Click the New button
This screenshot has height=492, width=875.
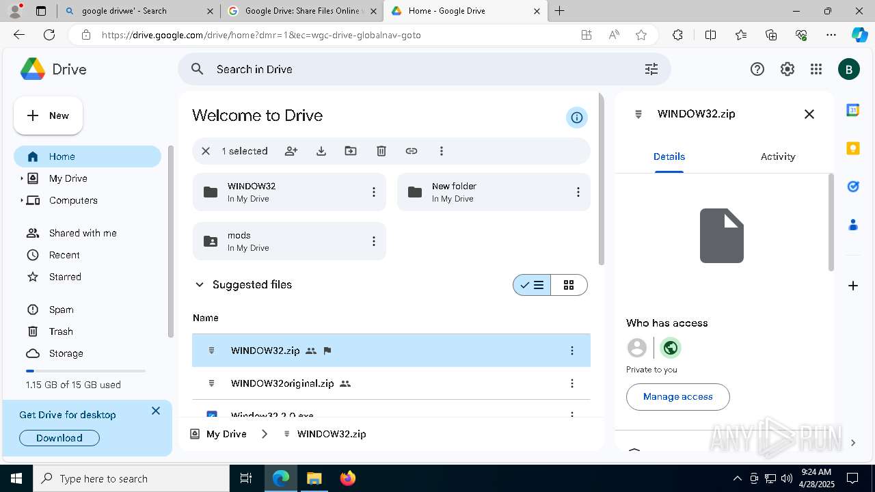pos(49,115)
